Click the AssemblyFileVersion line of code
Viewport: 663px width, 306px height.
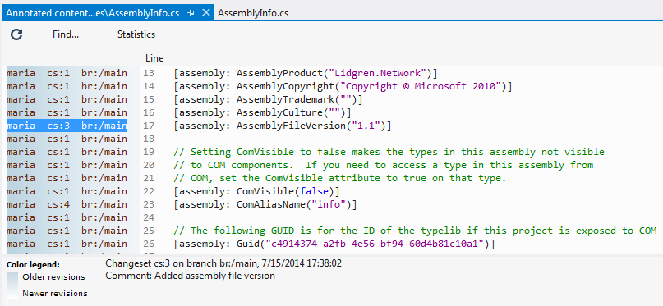[x=283, y=126]
